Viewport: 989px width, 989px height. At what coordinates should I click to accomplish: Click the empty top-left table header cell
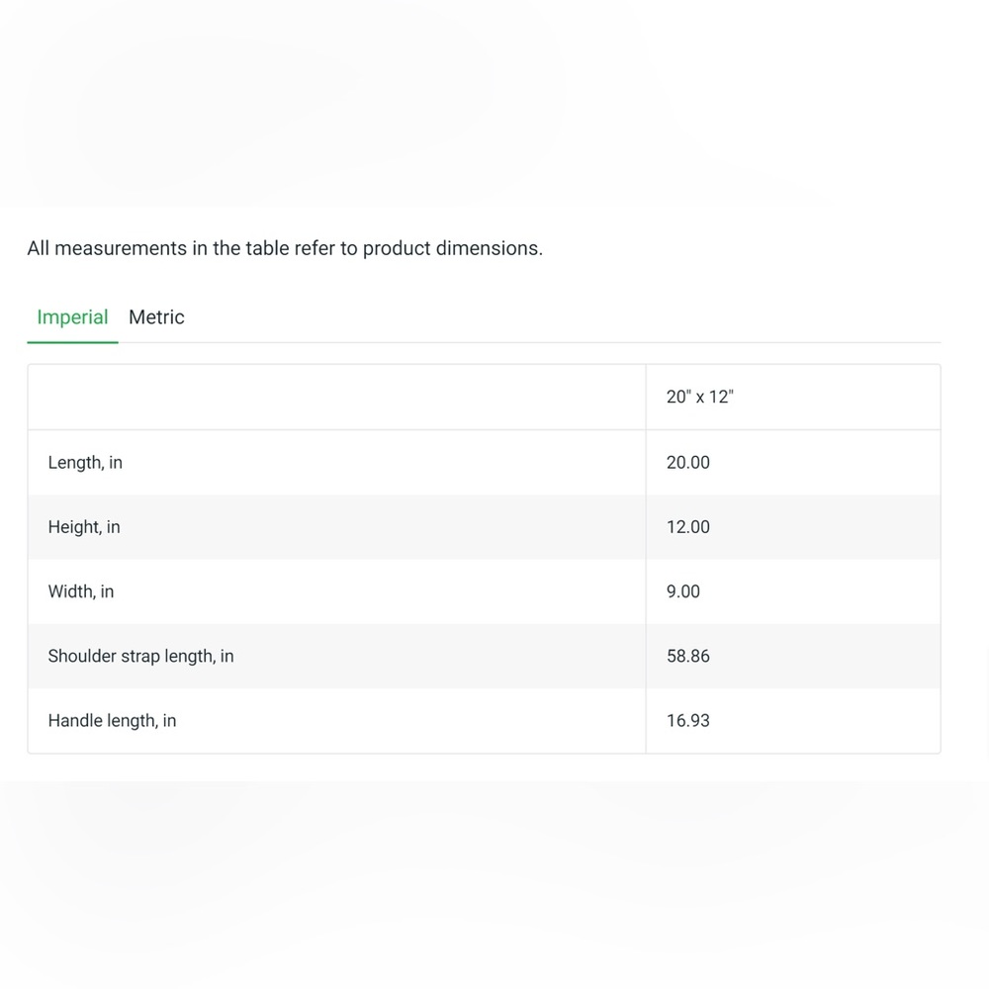tap(337, 398)
